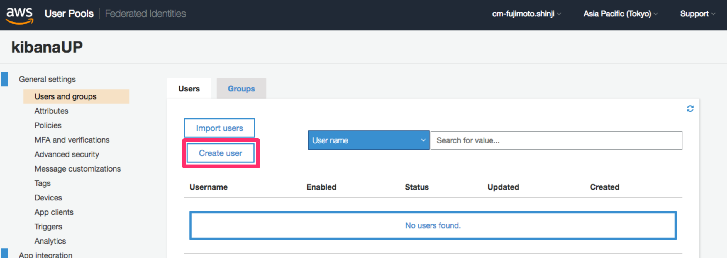The height and width of the screenshot is (258, 727).
Task: Click the Created column header
Action: [x=604, y=187]
